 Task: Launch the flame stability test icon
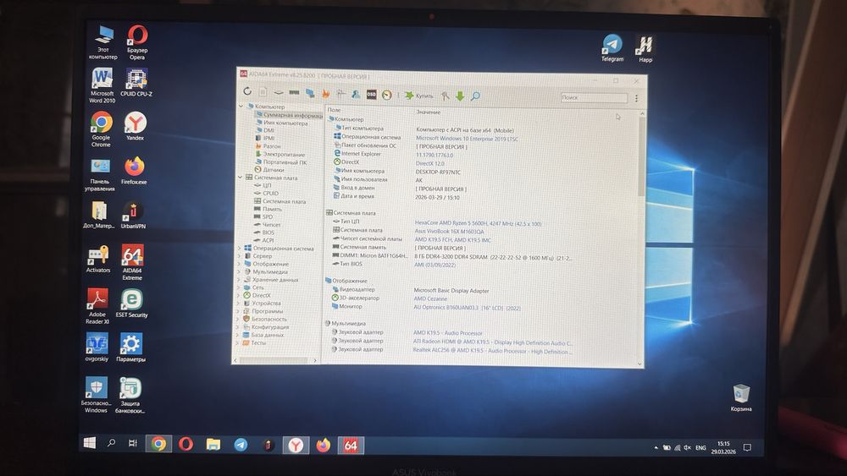pyautogui.click(x=326, y=94)
